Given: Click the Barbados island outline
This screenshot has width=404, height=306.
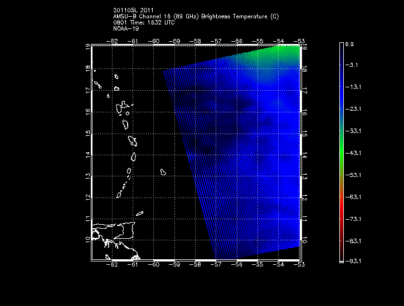Looking at the screenshot, I should coord(163,172).
